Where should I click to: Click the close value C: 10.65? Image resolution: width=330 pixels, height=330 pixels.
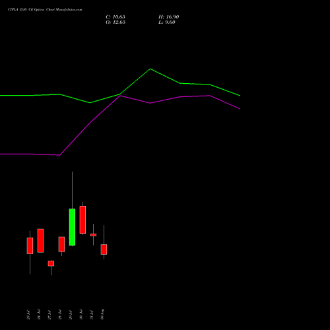115,17
